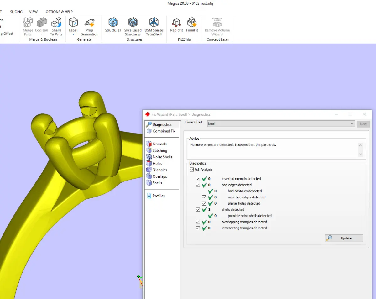Click the Merge Parts tool icon

[x=28, y=23]
